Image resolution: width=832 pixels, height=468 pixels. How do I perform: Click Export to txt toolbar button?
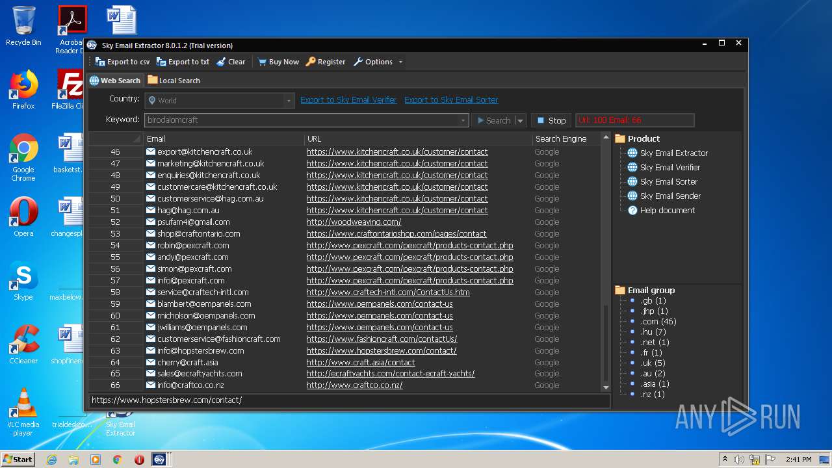[x=183, y=62]
